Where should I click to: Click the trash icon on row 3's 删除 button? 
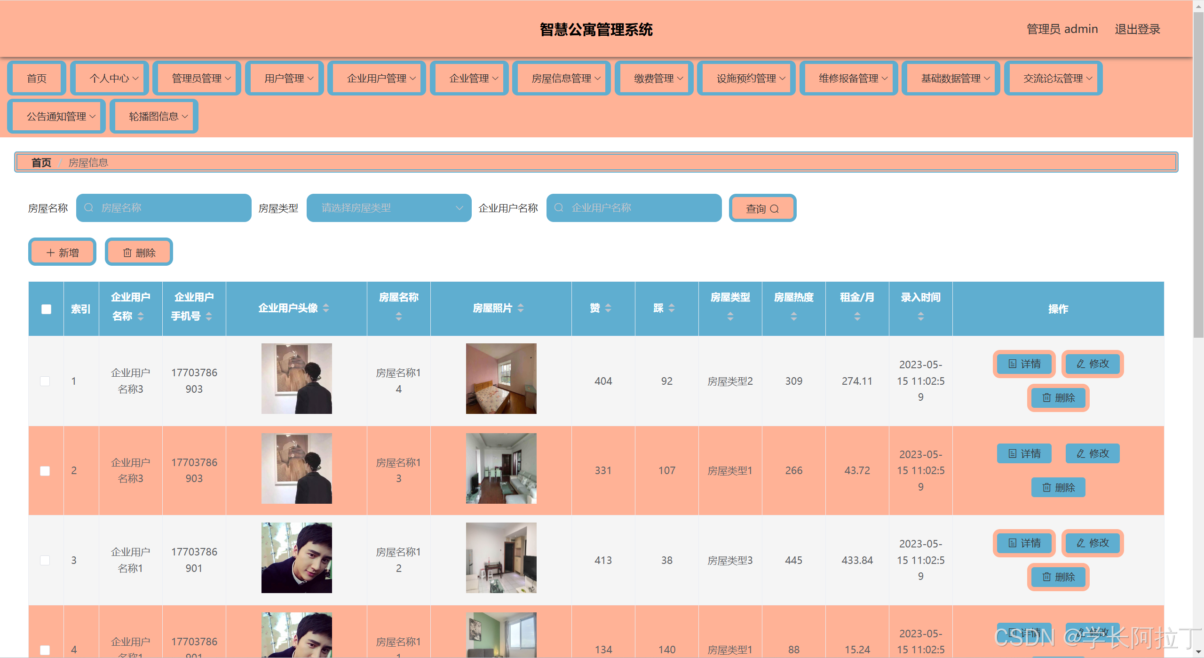(x=1046, y=577)
